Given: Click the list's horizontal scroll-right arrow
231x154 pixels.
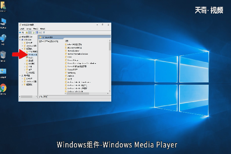Looking at the screenshot, I should click(x=108, y=94).
